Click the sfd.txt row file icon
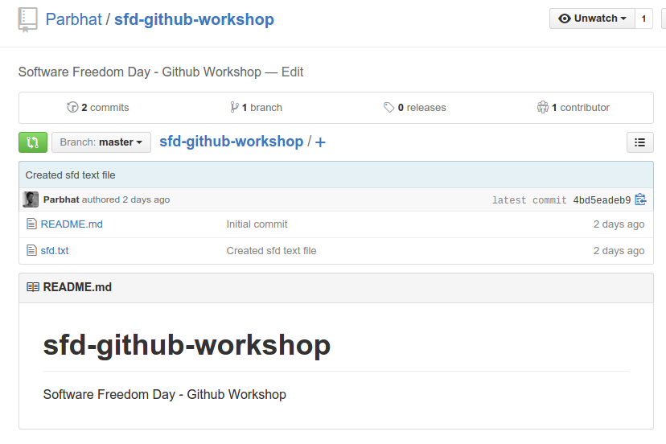The width and height of the screenshot is (666, 444). pyautogui.click(x=31, y=250)
